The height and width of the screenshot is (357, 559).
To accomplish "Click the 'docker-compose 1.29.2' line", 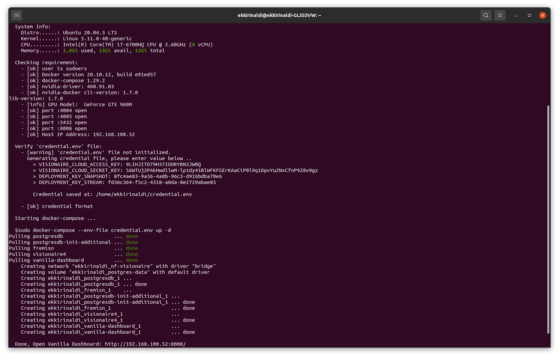I will tap(63, 81).
